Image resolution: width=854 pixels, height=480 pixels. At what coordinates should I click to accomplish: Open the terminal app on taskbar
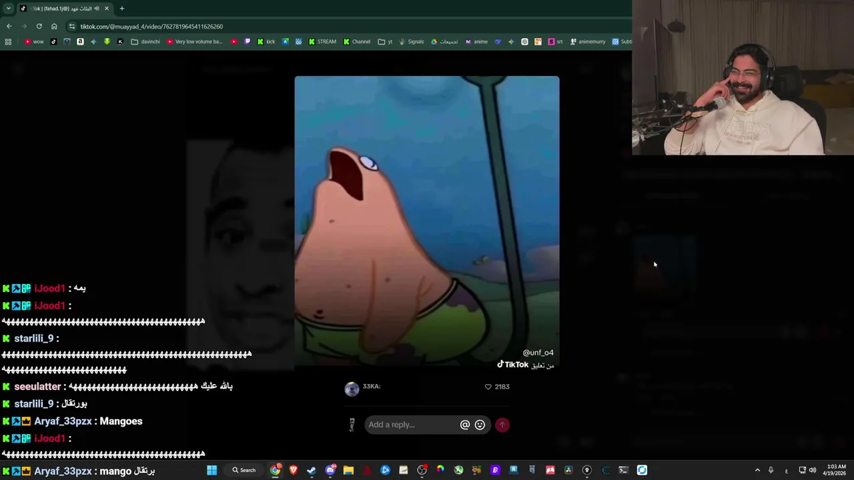[x=623, y=470]
